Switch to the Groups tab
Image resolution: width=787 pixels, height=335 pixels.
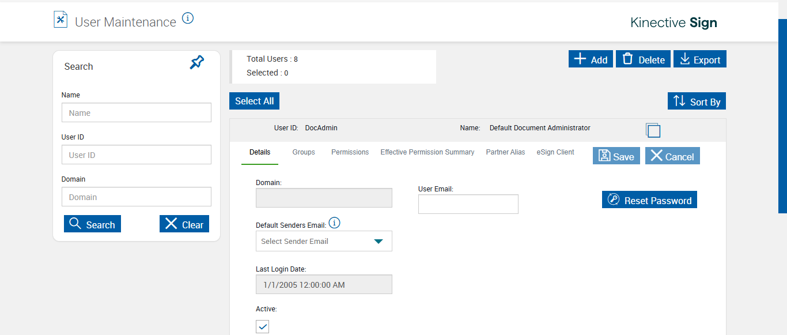point(304,152)
